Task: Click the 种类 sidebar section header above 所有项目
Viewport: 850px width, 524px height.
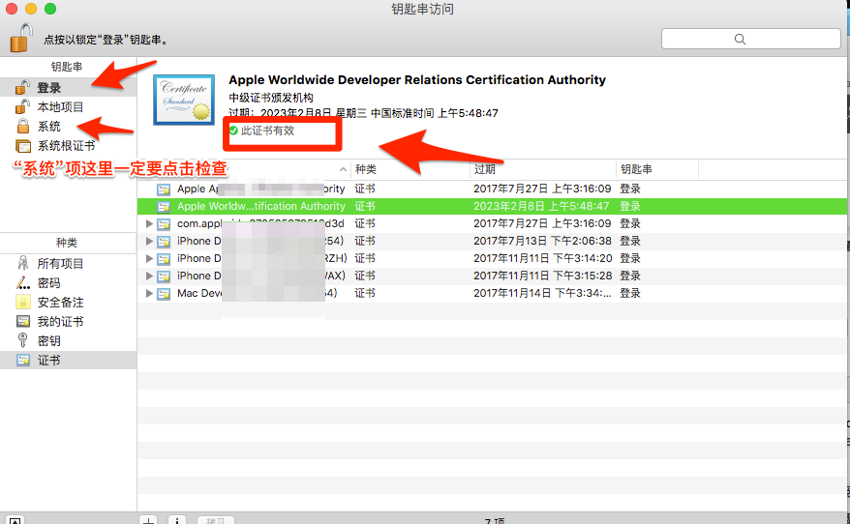Action: (x=67, y=243)
